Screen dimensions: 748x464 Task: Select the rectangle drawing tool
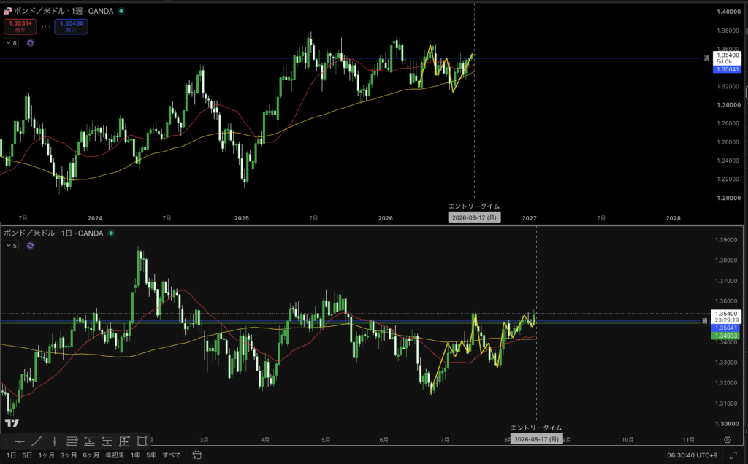point(142,441)
